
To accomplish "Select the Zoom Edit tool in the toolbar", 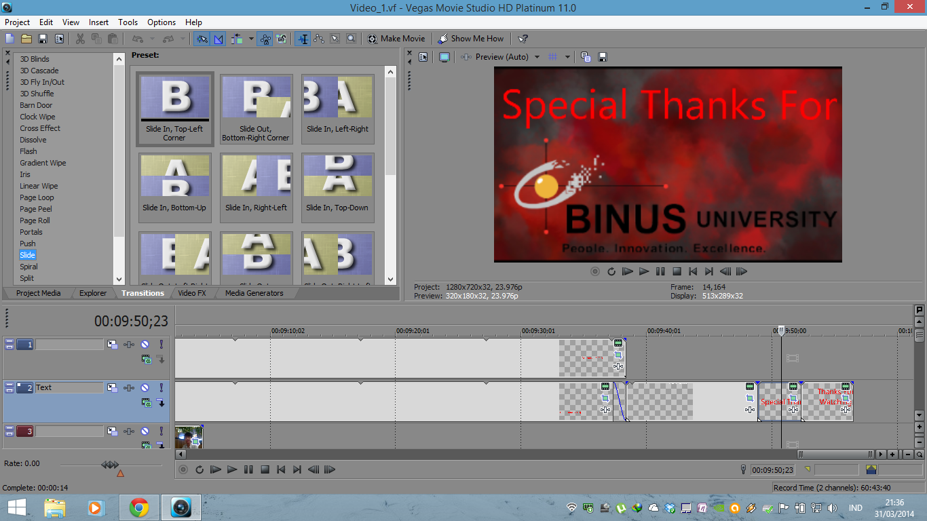I will [351, 39].
